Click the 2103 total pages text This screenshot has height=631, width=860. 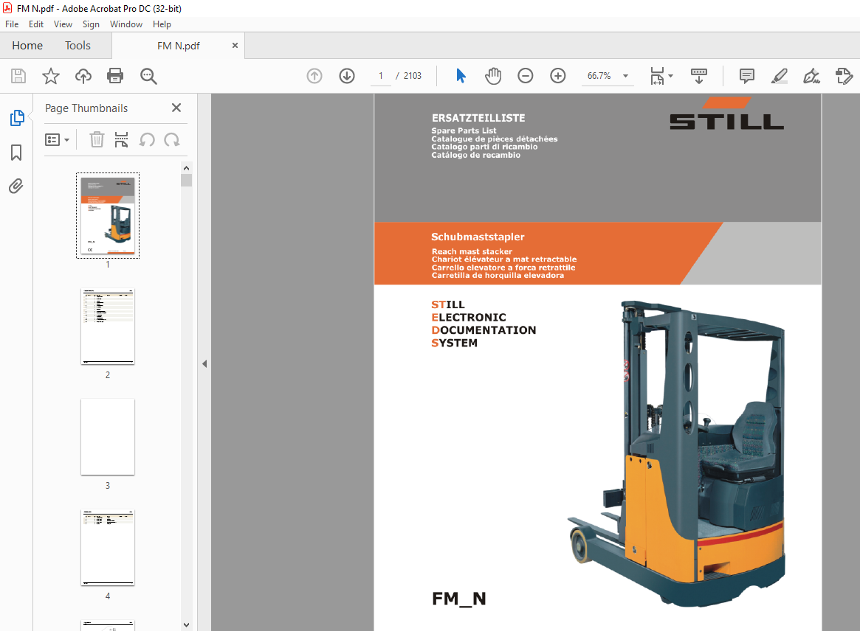click(x=413, y=76)
